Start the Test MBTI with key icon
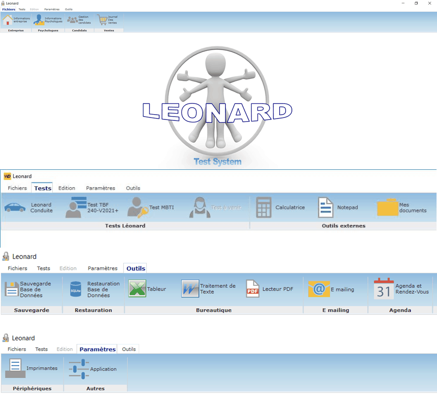The width and height of the screenshot is (437, 415). [x=150, y=207]
